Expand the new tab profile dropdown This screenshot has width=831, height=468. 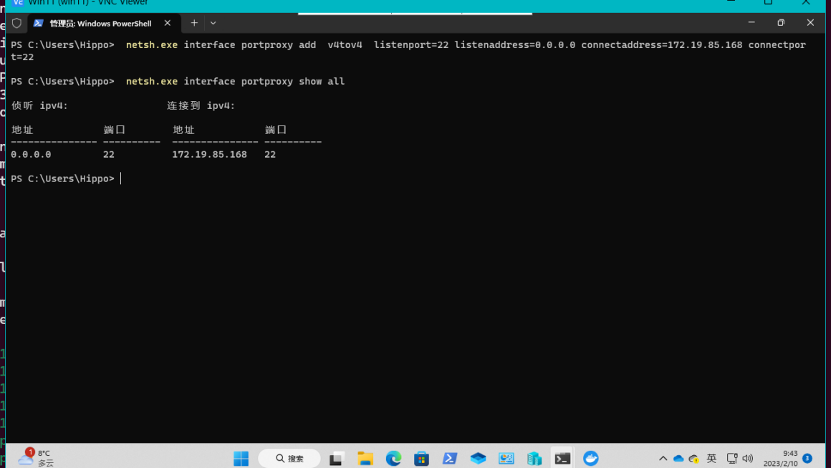tap(213, 23)
